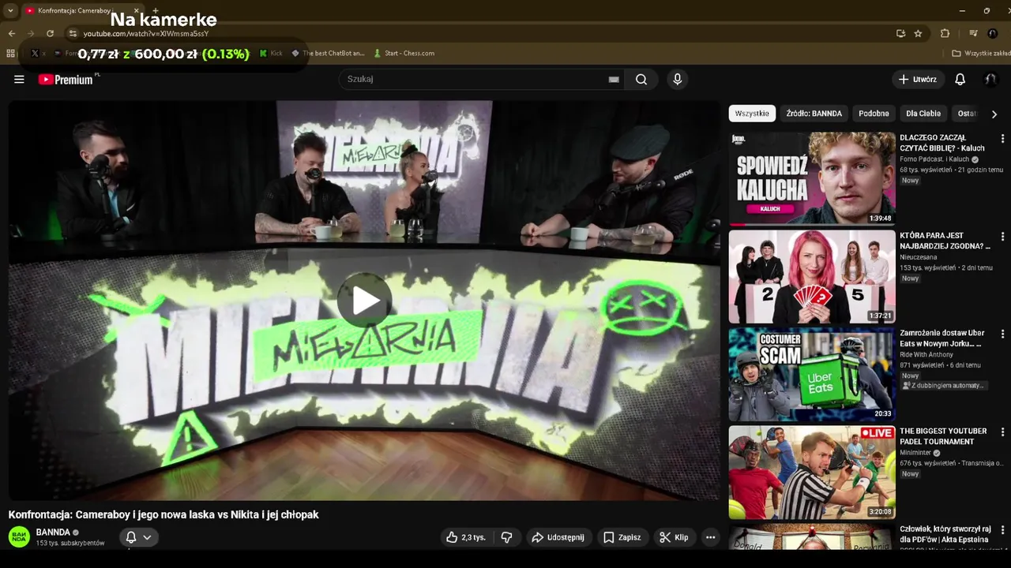Open the YouTube hamburger guide menu
The image size is (1011, 568).
coord(19,79)
